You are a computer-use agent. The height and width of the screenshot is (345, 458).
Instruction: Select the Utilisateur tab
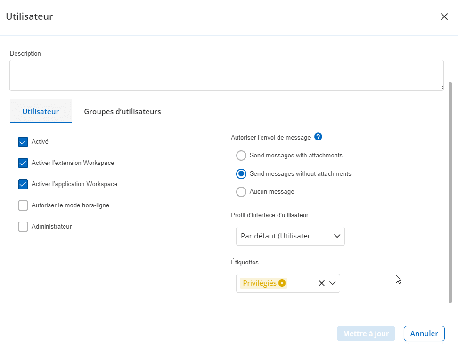pos(41,112)
